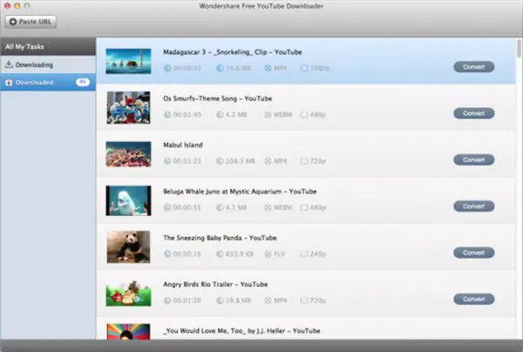Select the title 'Os Smurfs-Theme Song - YouTube'
The height and width of the screenshot is (352, 523).
coord(217,98)
